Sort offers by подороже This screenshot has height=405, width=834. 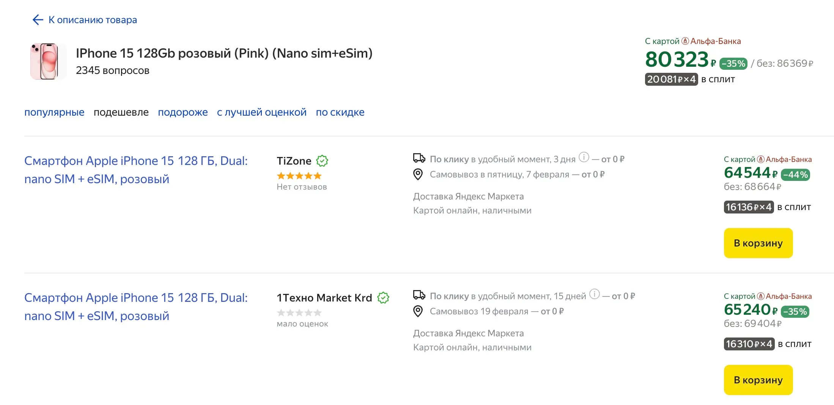click(x=183, y=112)
